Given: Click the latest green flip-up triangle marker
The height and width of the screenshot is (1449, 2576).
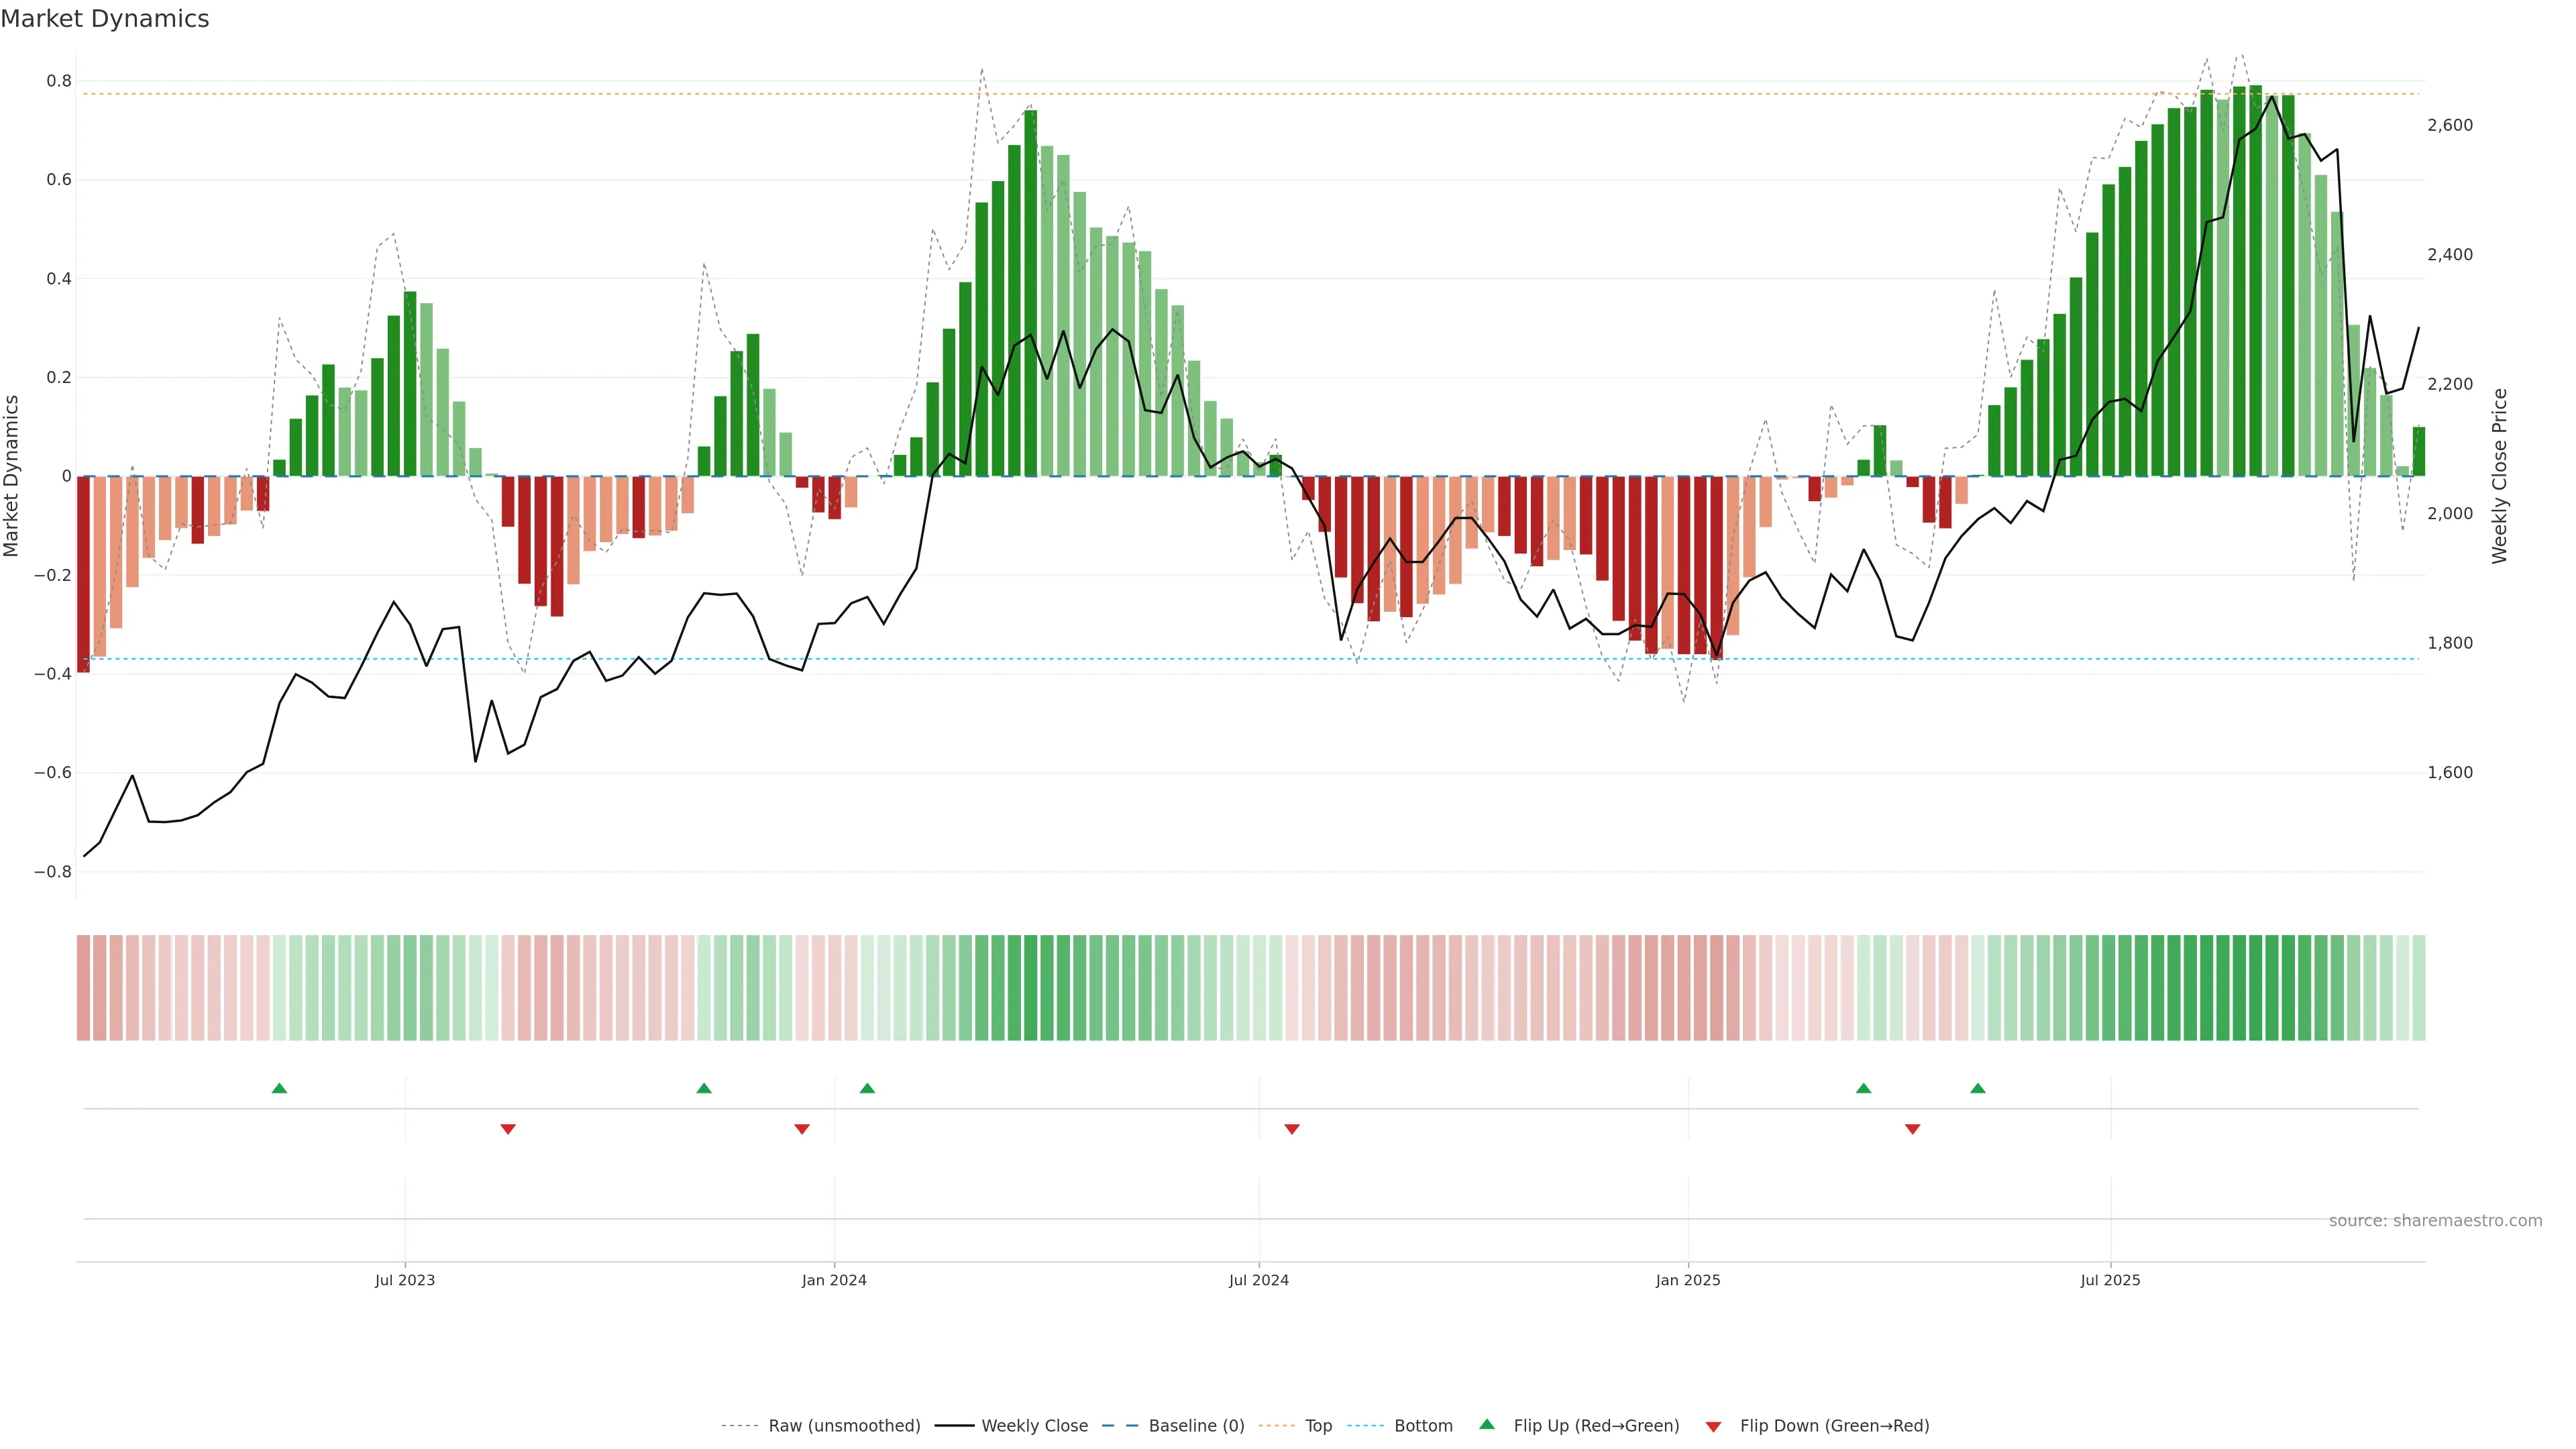Looking at the screenshot, I should pyautogui.click(x=1977, y=1088).
